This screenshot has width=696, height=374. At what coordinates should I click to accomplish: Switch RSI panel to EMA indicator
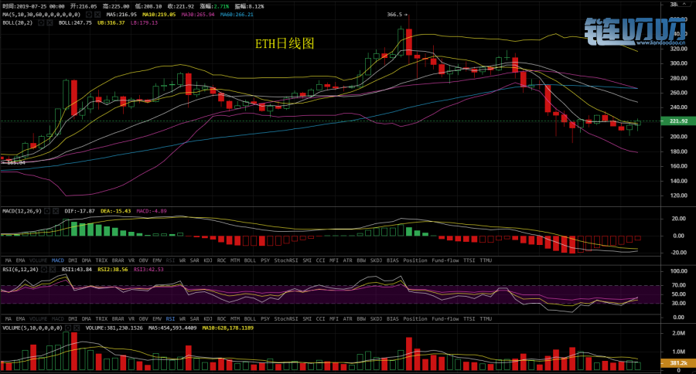tap(20, 319)
